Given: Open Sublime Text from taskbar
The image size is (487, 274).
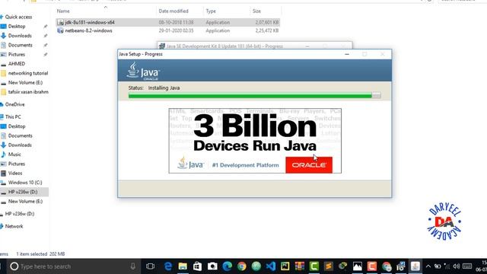Looking at the screenshot, I should (x=328, y=266).
